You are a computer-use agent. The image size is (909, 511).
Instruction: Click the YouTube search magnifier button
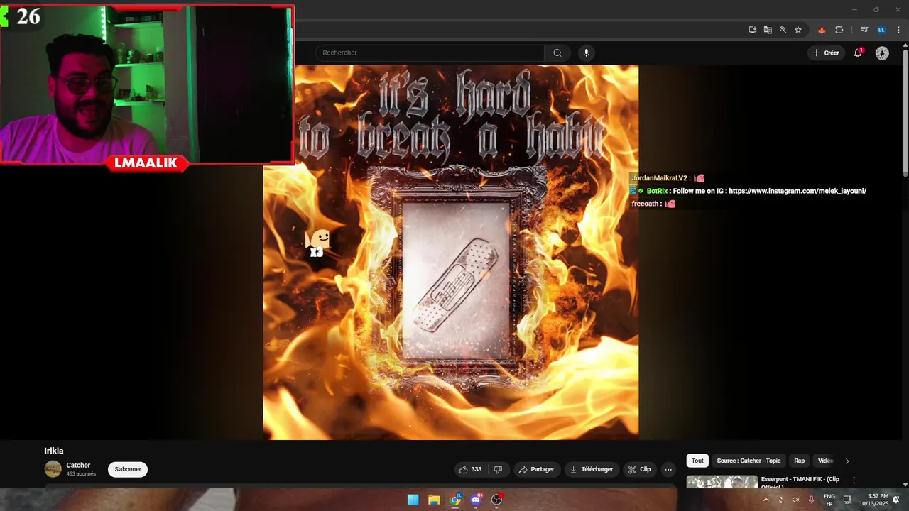[557, 53]
